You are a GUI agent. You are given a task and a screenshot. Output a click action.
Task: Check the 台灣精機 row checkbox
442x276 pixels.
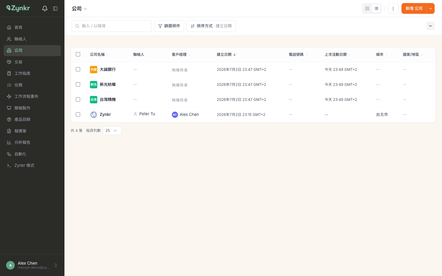coord(78,99)
